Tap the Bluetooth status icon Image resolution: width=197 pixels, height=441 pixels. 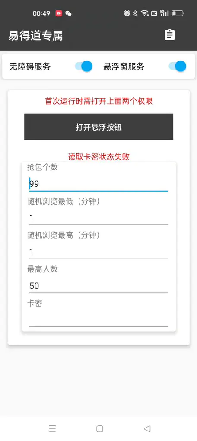click(135, 13)
